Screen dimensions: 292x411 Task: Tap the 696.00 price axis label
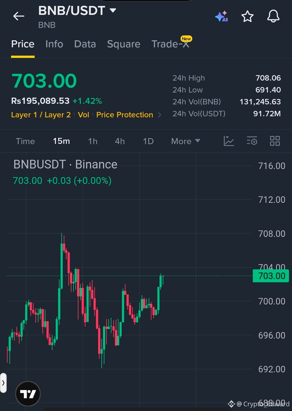(272, 335)
